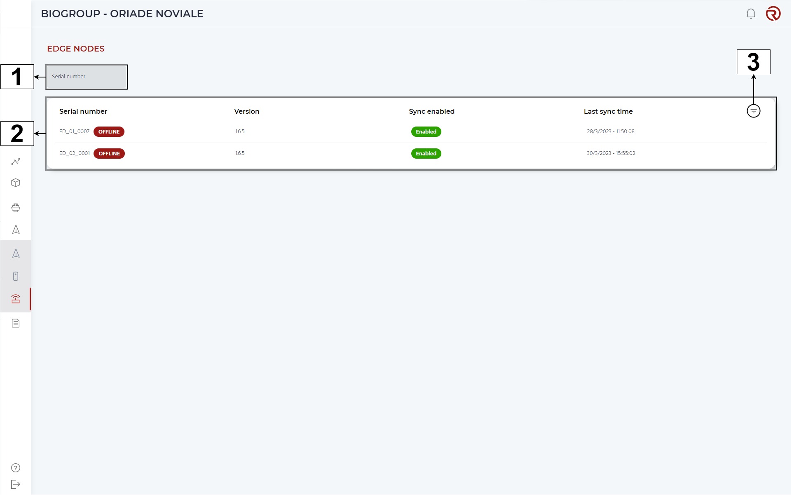
Task: Click sync time 30/3/2023 - 15:55:02
Action: point(612,153)
